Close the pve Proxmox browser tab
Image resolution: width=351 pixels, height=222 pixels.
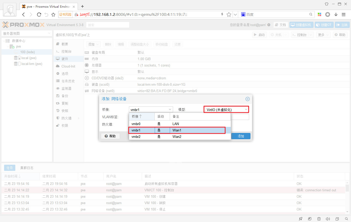tap(74, 6)
